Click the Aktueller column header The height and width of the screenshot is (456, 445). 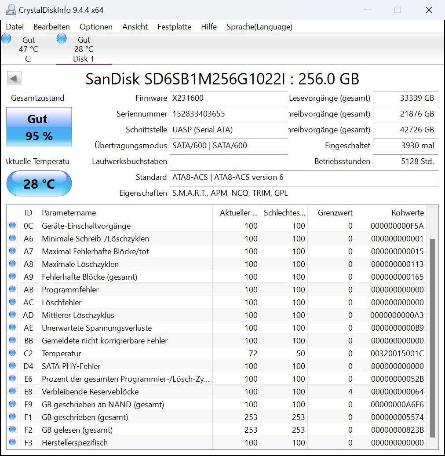pos(236,212)
